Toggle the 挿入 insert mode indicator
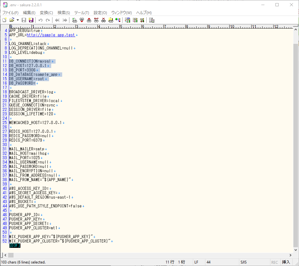This screenshot has height=266, width=299. click(x=286, y=262)
